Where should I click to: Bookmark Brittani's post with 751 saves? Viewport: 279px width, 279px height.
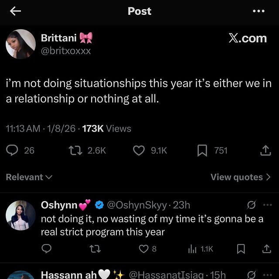(x=202, y=150)
